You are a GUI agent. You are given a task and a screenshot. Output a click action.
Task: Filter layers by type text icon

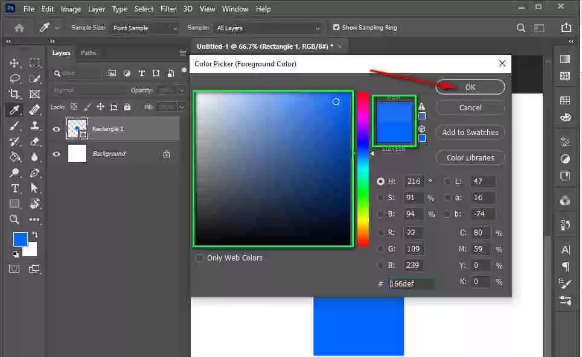(x=141, y=74)
